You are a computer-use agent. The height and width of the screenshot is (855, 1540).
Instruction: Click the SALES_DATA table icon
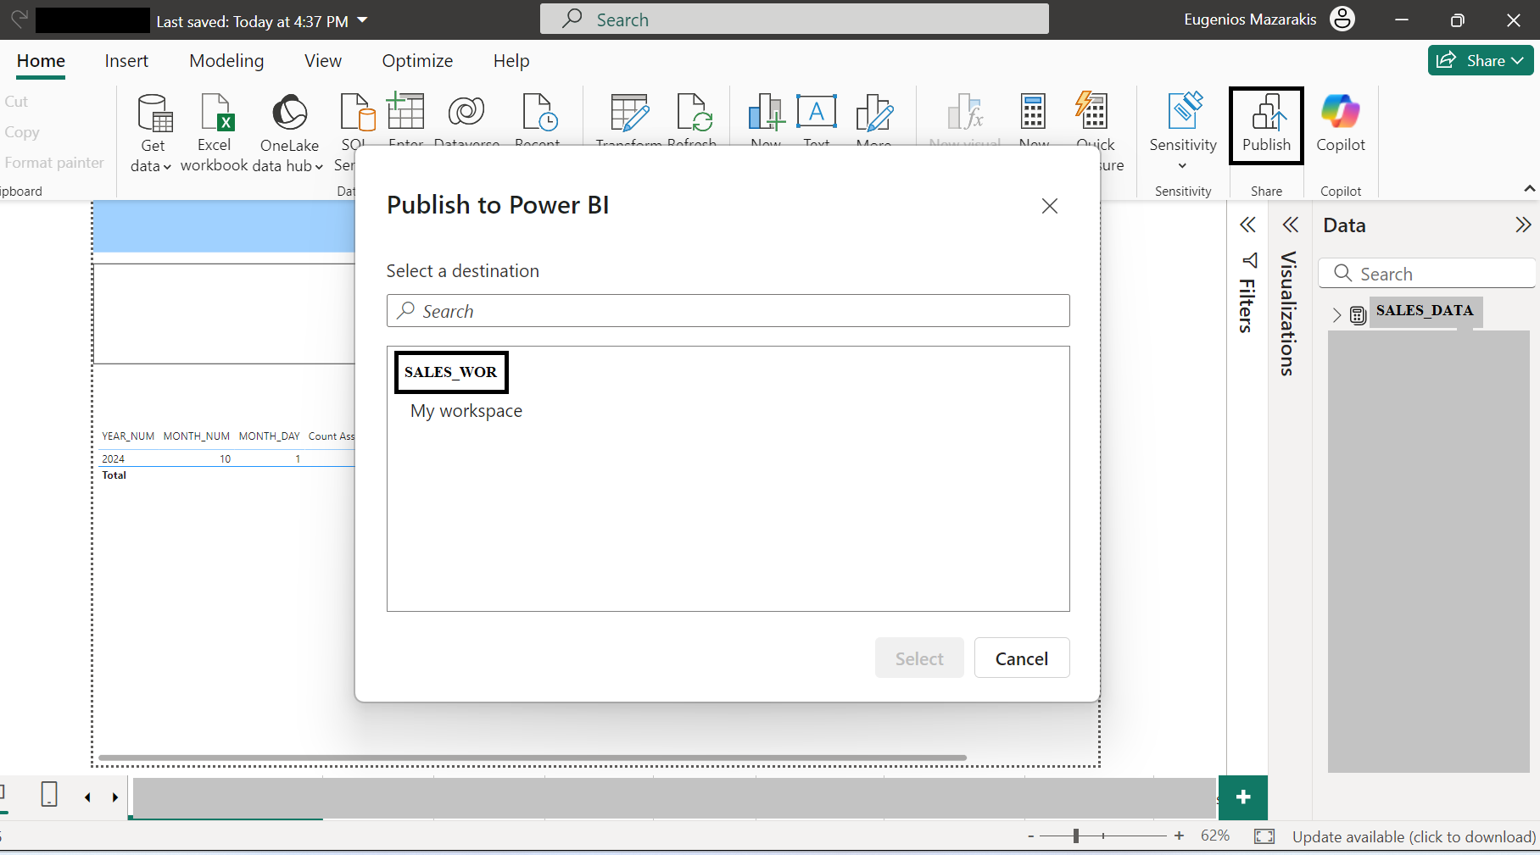click(x=1358, y=315)
